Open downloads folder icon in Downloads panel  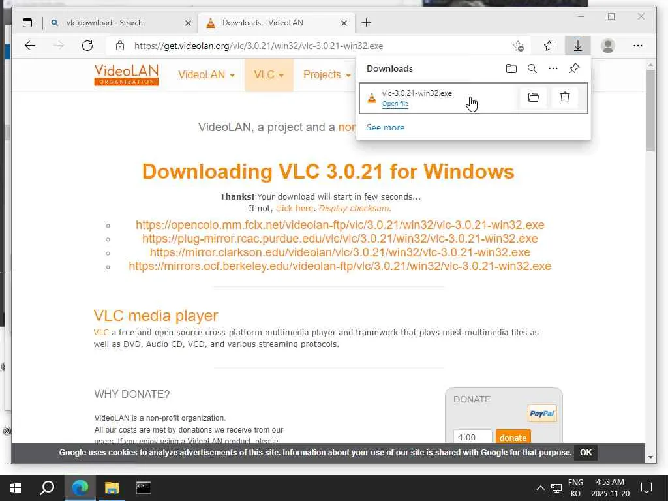511,68
